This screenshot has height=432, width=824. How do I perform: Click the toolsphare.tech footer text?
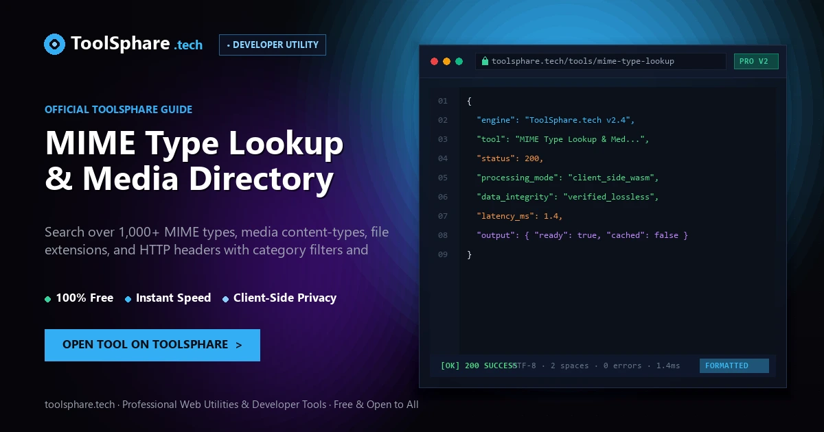coord(80,405)
